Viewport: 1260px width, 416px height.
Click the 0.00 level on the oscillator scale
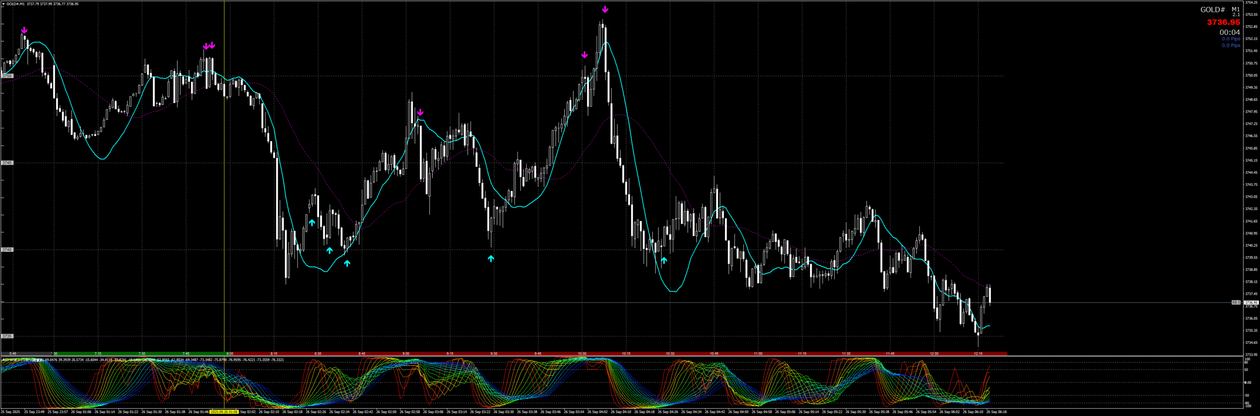1248,383
